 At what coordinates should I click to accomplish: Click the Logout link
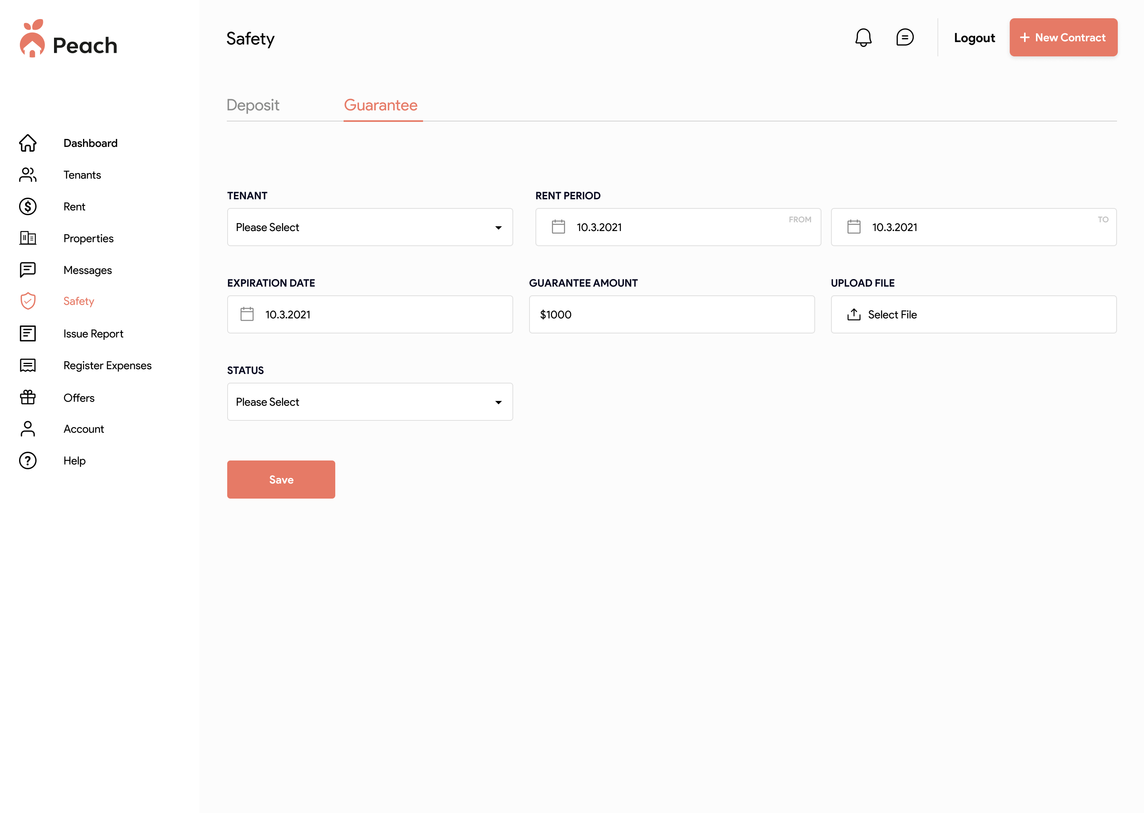(974, 38)
